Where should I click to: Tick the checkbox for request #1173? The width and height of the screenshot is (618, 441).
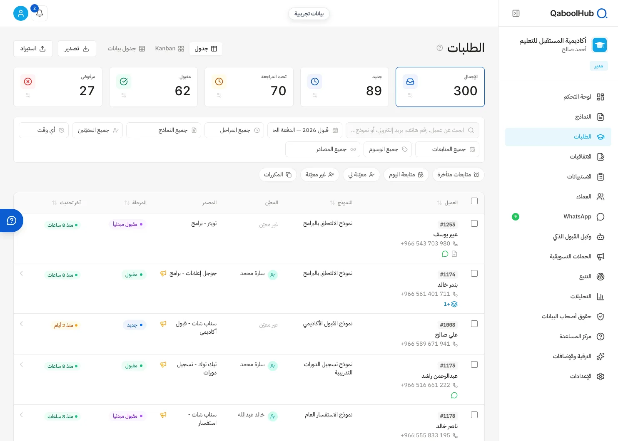click(x=474, y=364)
